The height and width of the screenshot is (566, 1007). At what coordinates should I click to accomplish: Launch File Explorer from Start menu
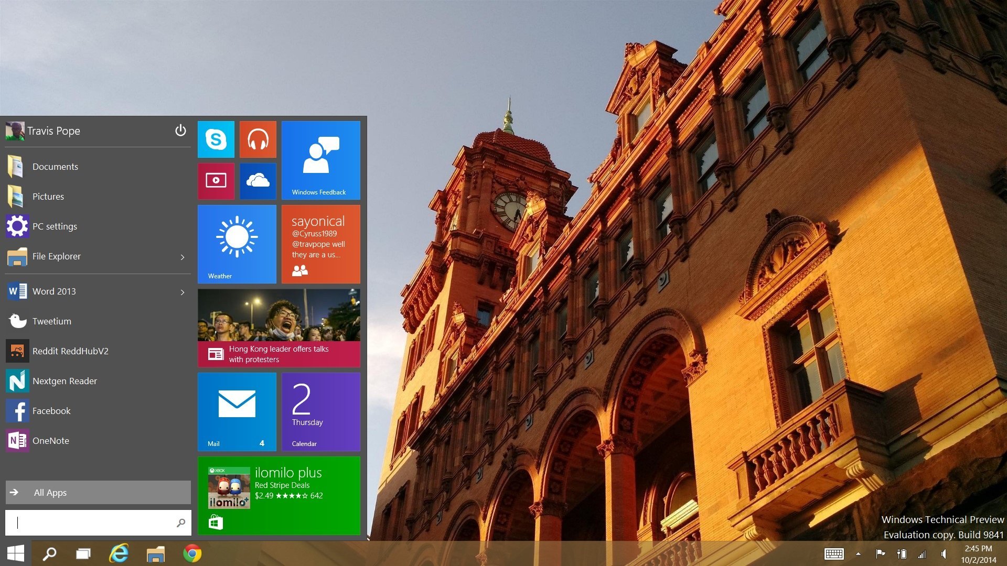[x=89, y=256]
